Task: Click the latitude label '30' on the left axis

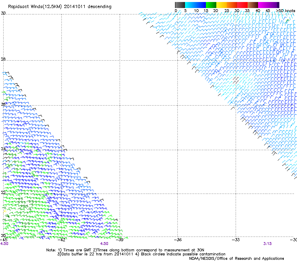Action: (3, 13)
